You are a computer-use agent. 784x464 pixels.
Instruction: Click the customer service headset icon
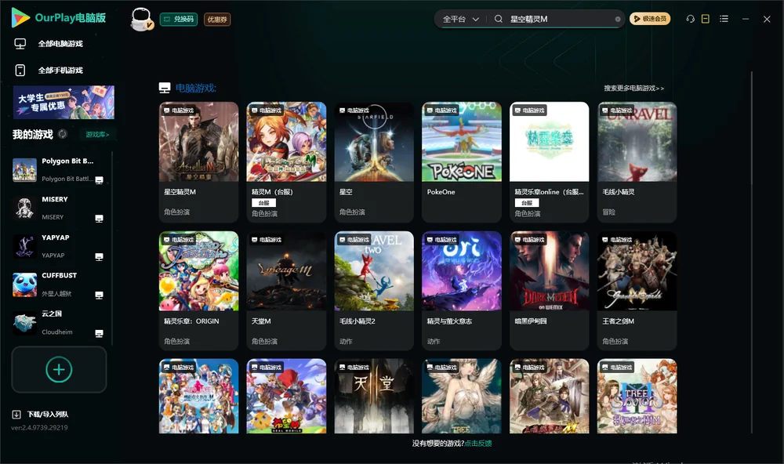click(x=691, y=19)
